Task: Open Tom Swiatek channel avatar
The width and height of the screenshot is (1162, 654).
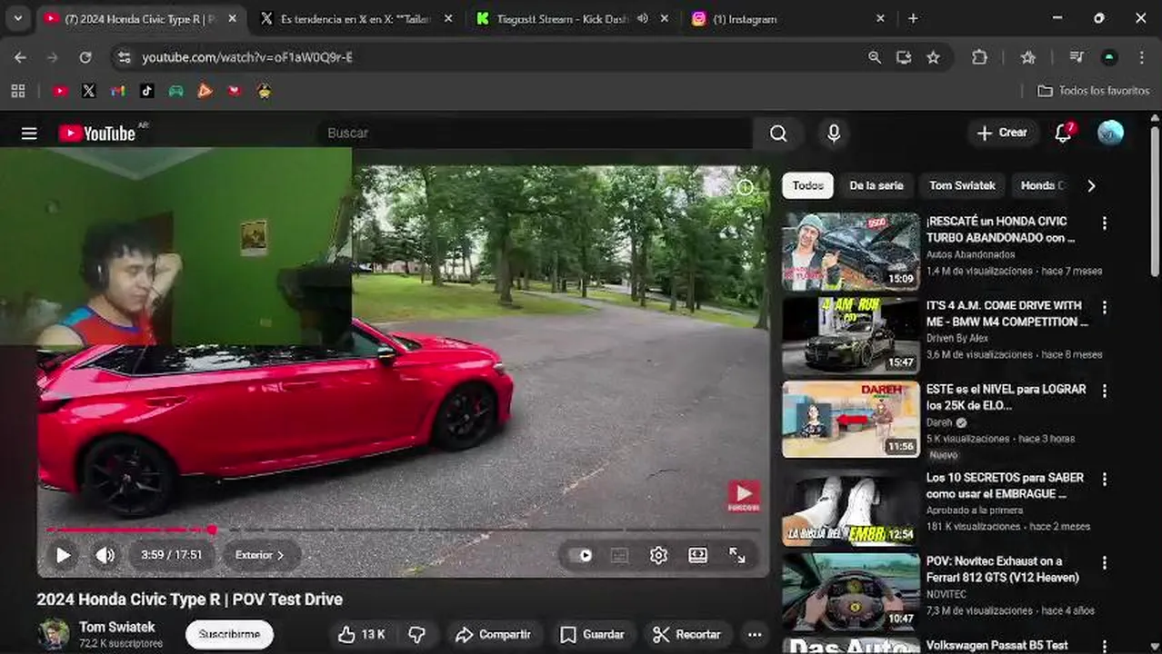Action: pyautogui.click(x=53, y=634)
